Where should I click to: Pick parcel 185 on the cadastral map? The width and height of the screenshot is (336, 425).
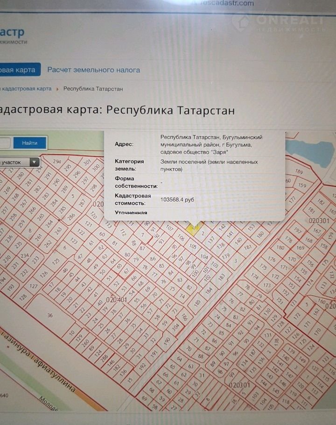[x=197, y=303]
